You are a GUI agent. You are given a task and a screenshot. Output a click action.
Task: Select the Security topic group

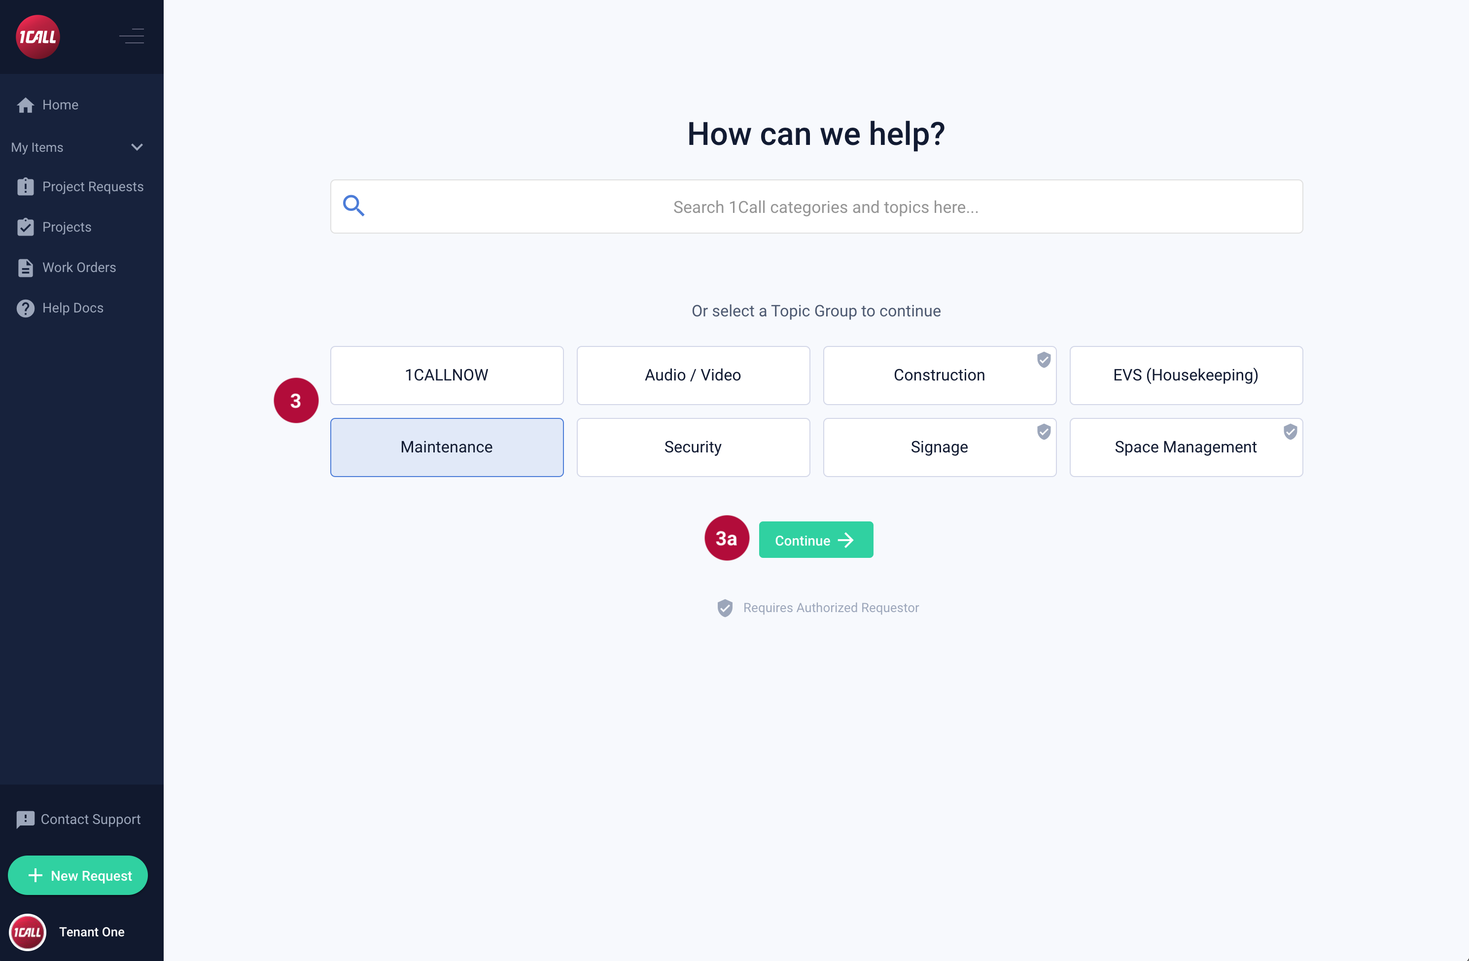pos(693,447)
